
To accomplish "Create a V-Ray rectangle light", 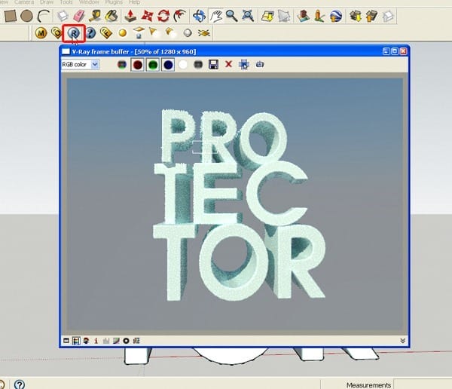I will [x=139, y=32].
